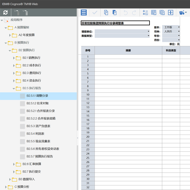This screenshot has width=190, height=190.
Task: Click the refresh icon in navigation toolbar
Action: (5, 12)
